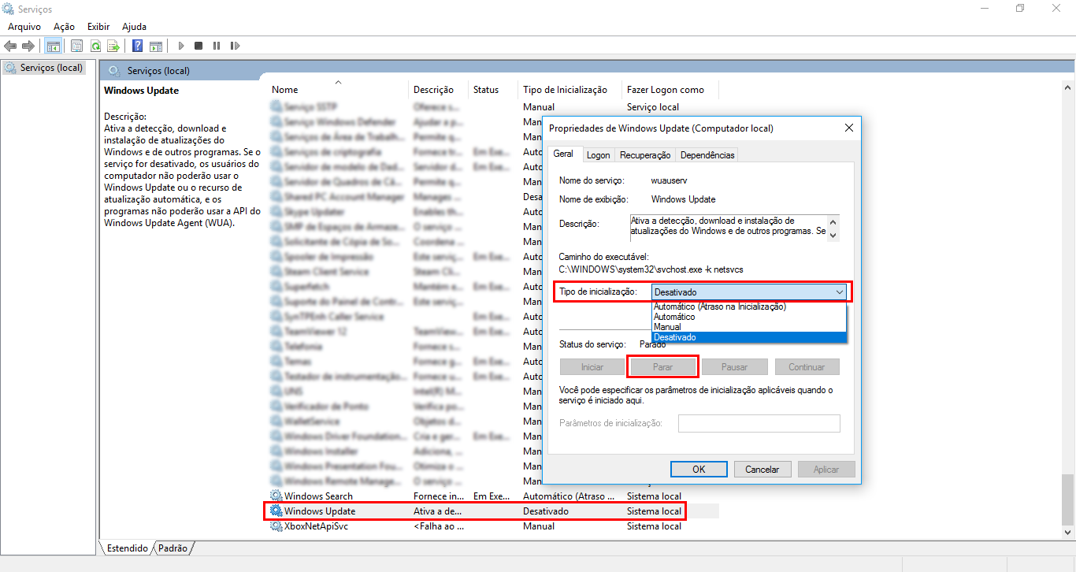This screenshot has height=572, width=1076.
Task: Confirm the dialog with OK
Action: tap(699, 469)
